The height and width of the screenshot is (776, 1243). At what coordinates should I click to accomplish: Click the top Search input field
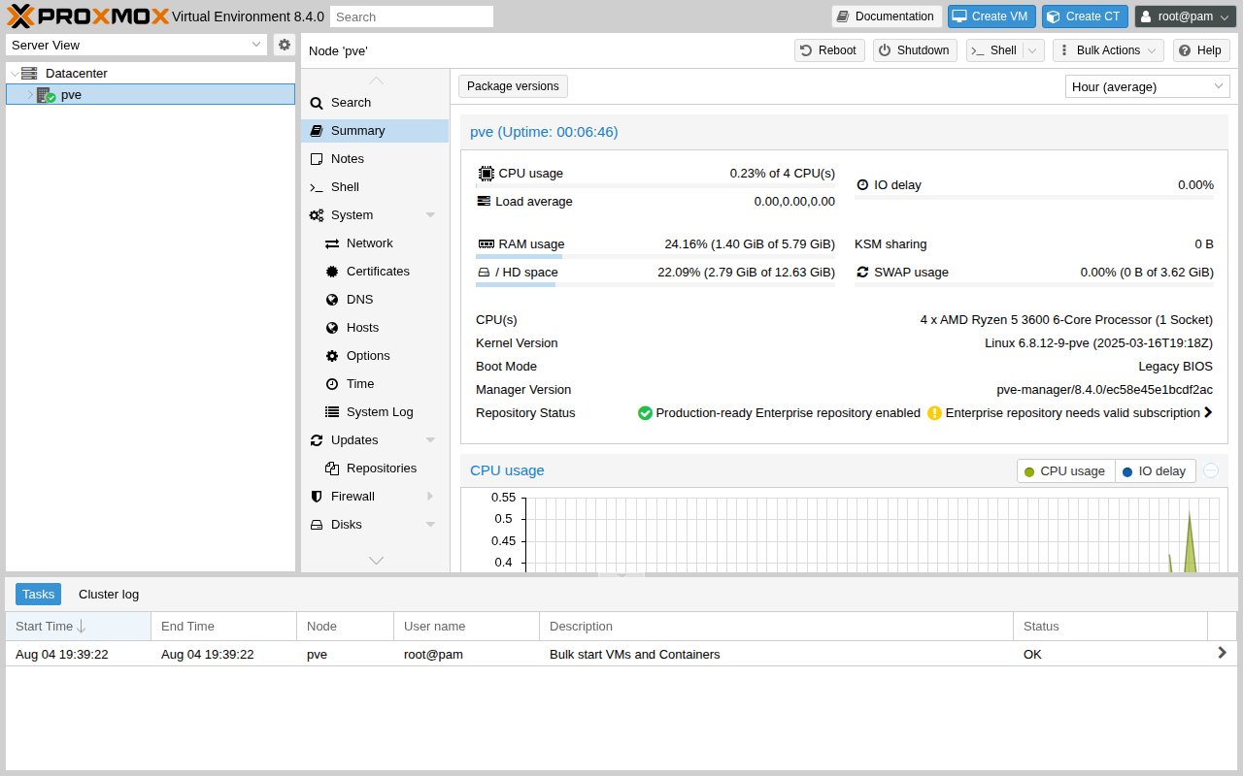[x=412, y=16]
